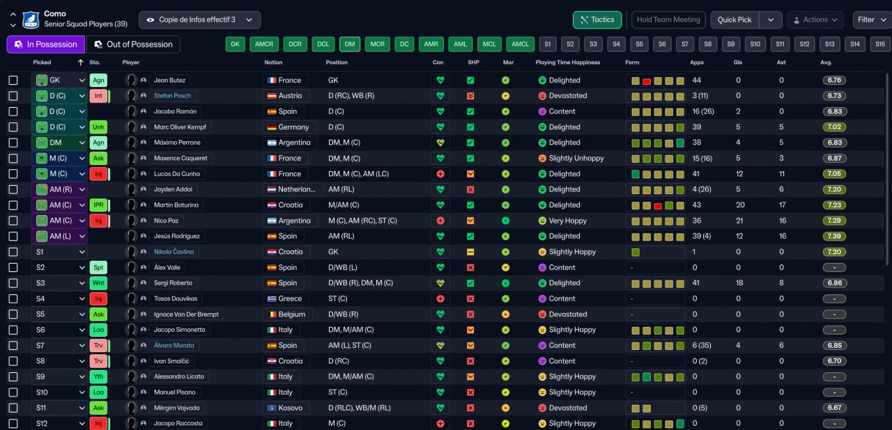Click Alessandro Licata's form color squares
892x430 pixels.
click(656, 376)
